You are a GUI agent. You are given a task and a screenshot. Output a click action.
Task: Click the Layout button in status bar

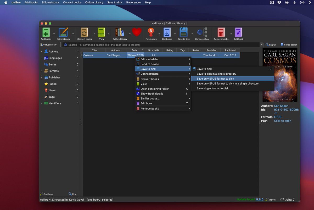coord(270,200)
